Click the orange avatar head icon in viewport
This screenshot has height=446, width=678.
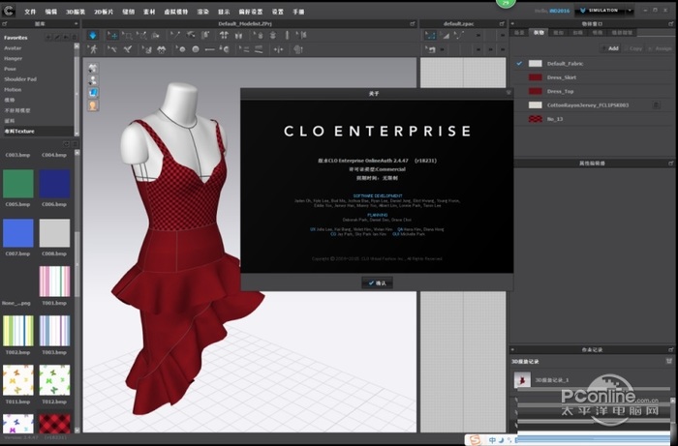[92, 104]
